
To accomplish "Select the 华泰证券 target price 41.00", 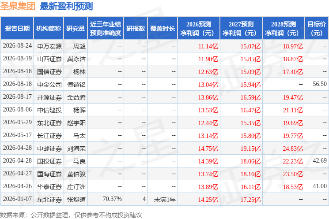I will (320, 186).
